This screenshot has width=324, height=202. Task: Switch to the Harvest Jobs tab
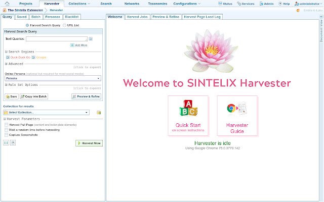click(x=137, y=17)
